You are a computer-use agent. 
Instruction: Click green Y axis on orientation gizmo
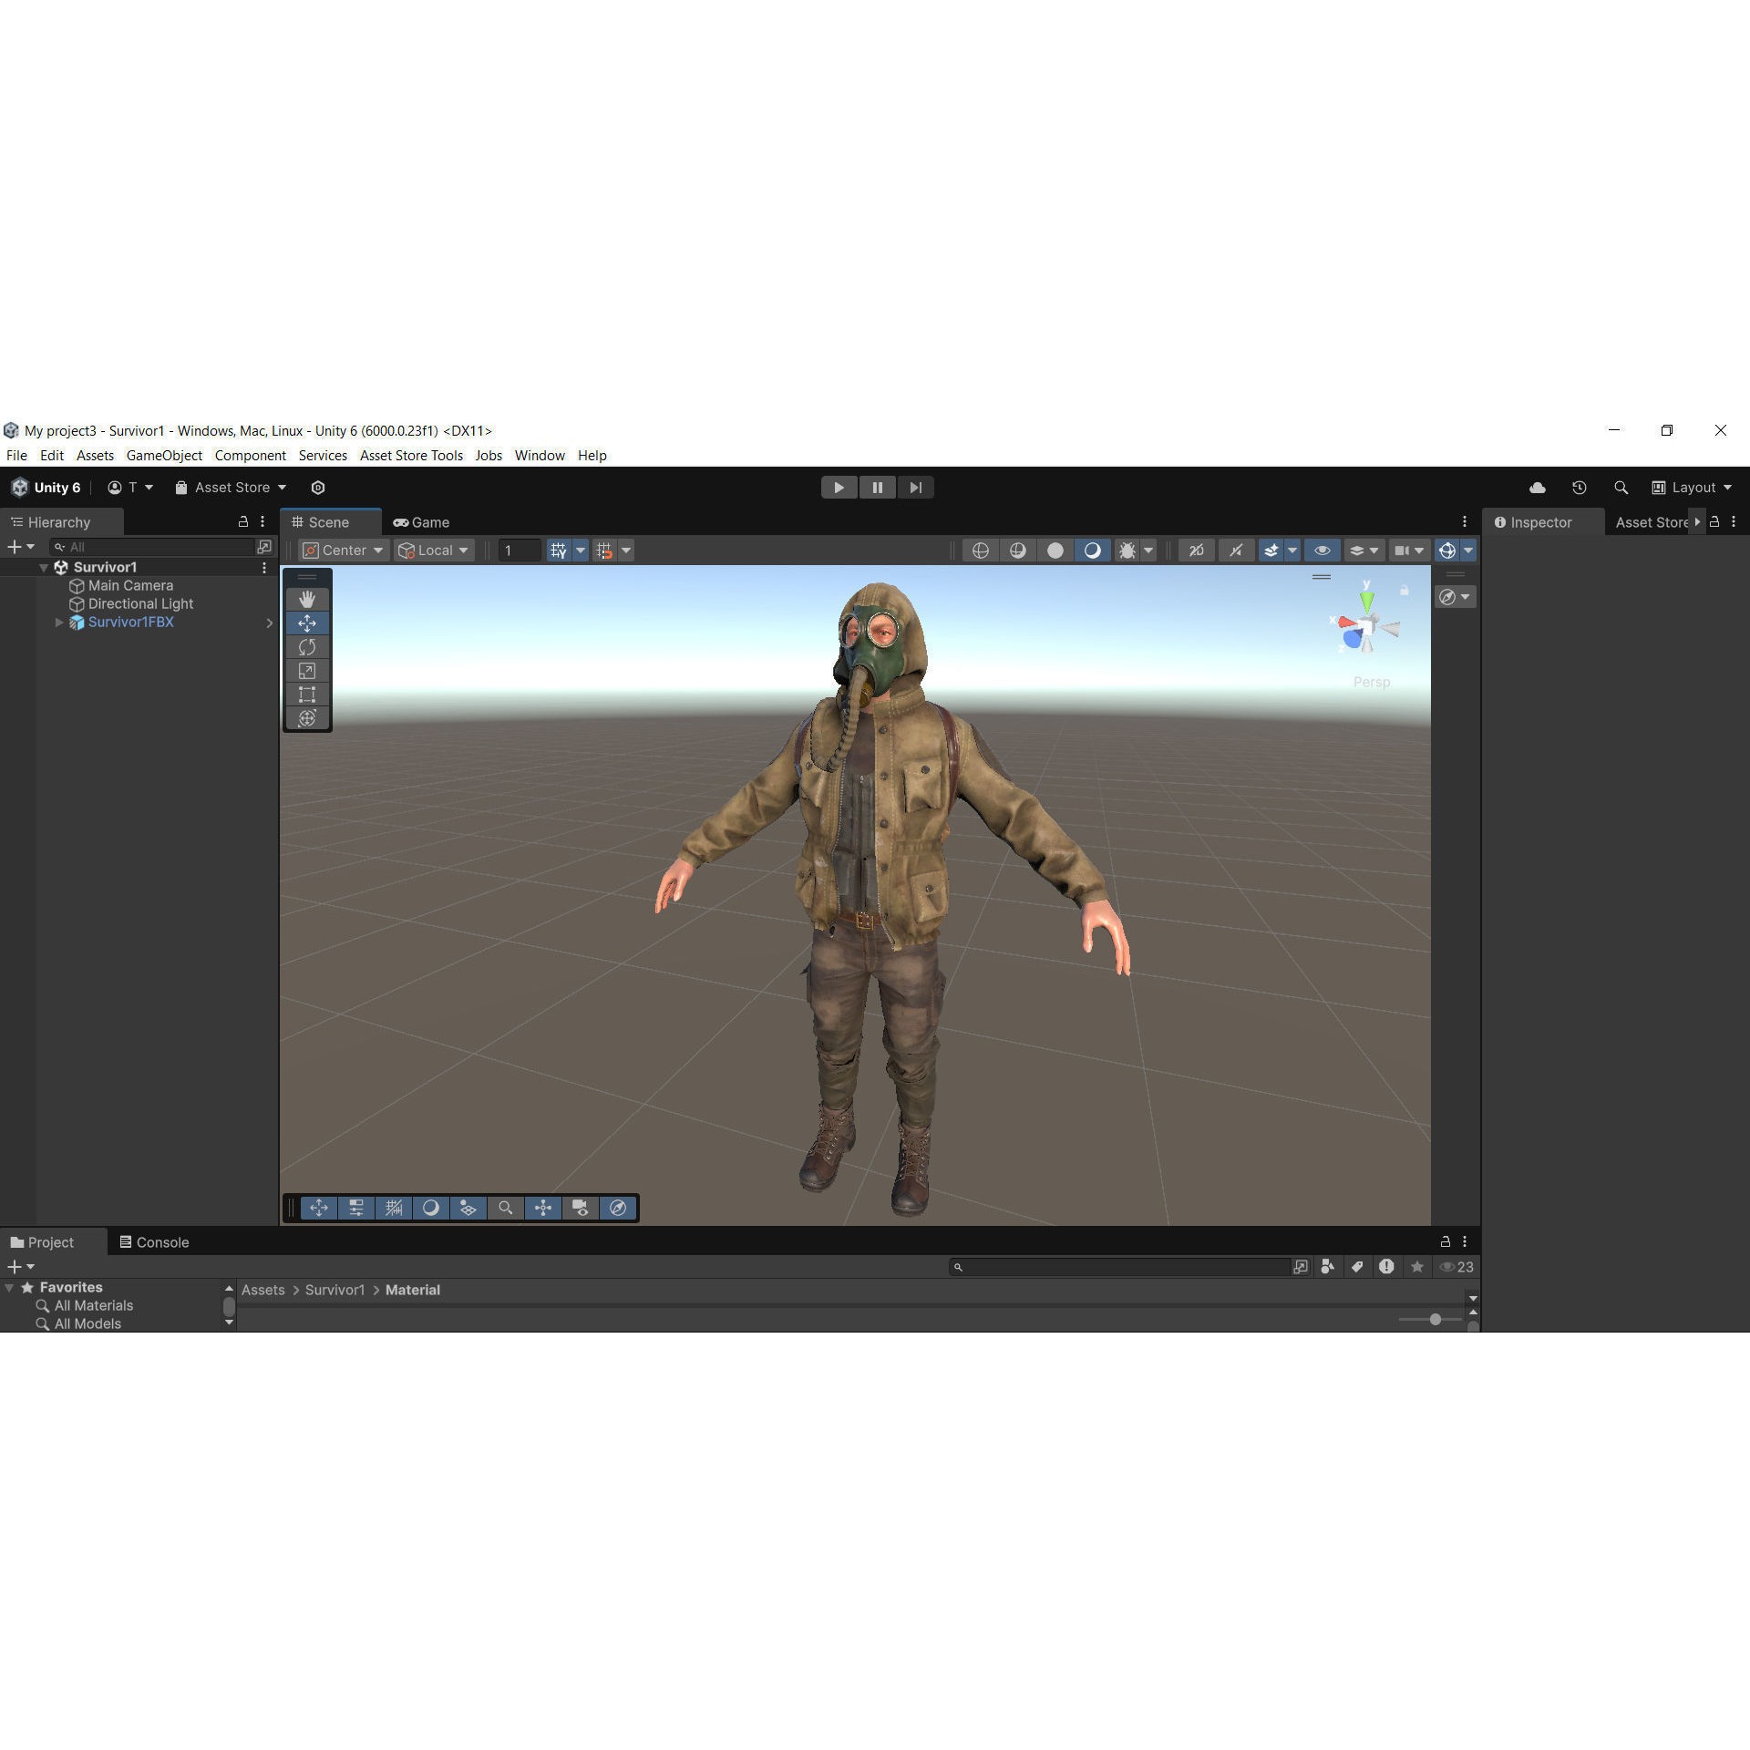(1366, 600)
